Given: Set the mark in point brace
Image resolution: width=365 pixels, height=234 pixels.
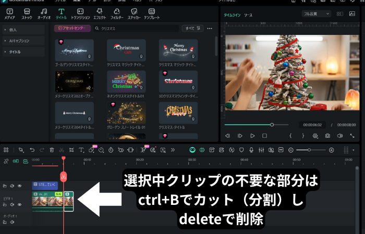Looking at the screenshot, I should click(290, 136).
